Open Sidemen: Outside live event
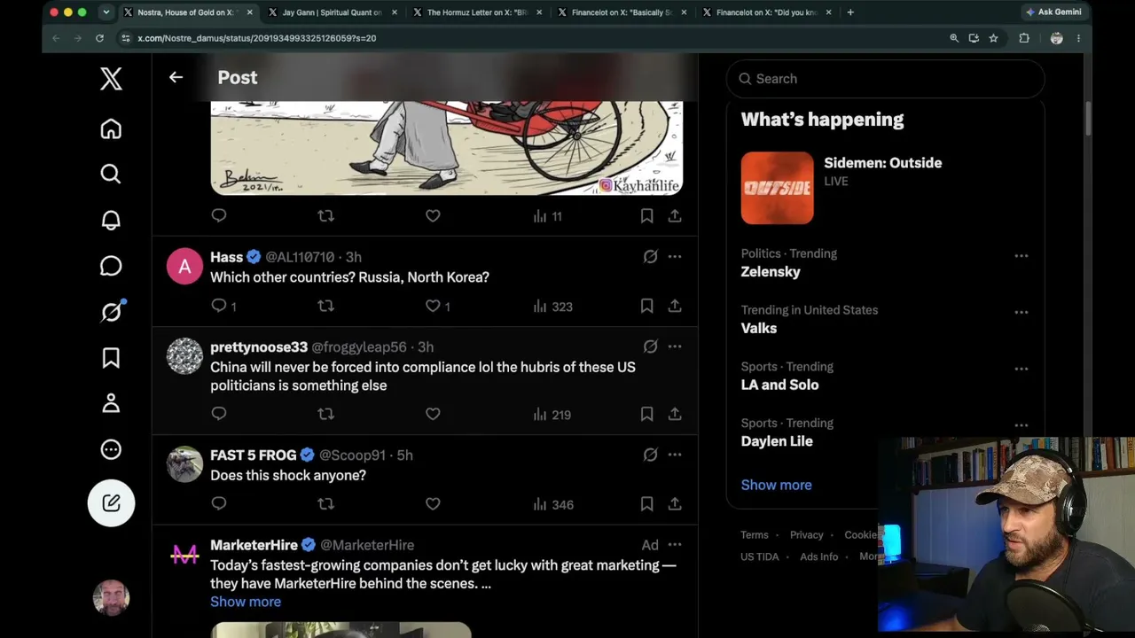Screen dimensions: 1135x638 pyautogui.click(x=885, y=188)
